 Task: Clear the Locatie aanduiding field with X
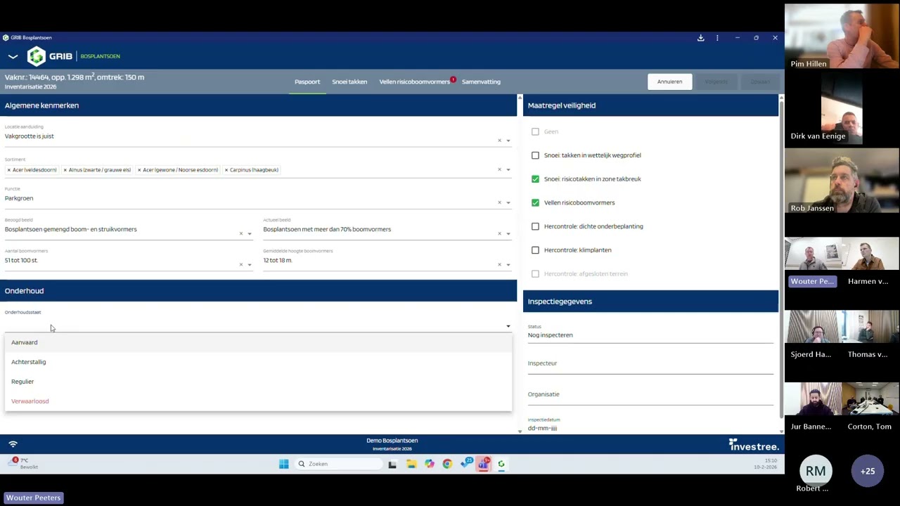click(x=499, y=141)
